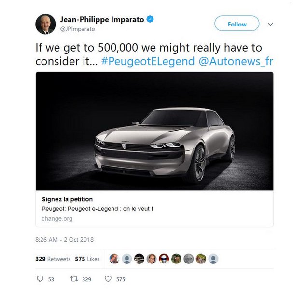Click the heart like icon
Screen dimensions: 307x289
tap(108, 279)
